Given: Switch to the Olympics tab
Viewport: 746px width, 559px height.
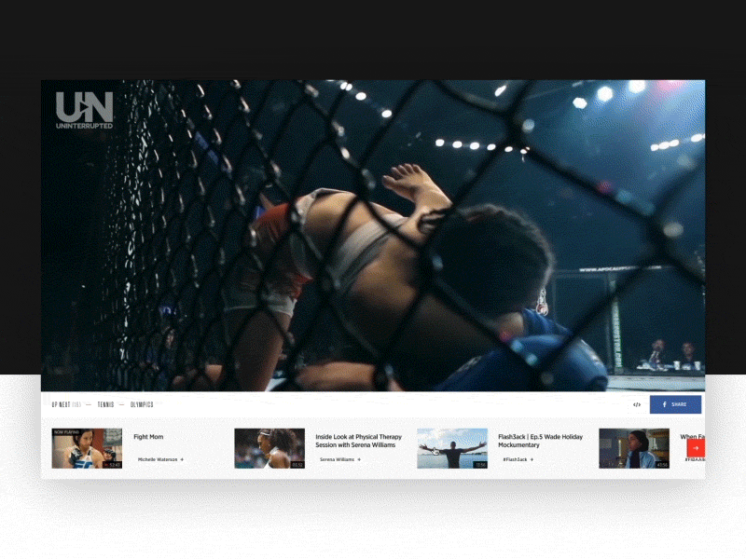Looking at the screenshot, I should (142, 404).
